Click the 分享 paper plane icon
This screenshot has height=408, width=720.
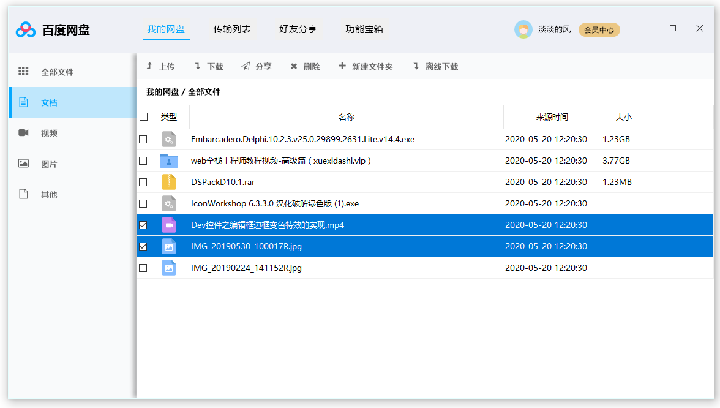click(x=246, y=66)
